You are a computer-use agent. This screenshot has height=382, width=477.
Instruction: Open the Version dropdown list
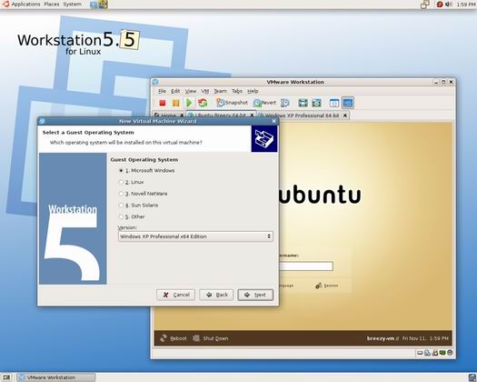coord(195,236)
